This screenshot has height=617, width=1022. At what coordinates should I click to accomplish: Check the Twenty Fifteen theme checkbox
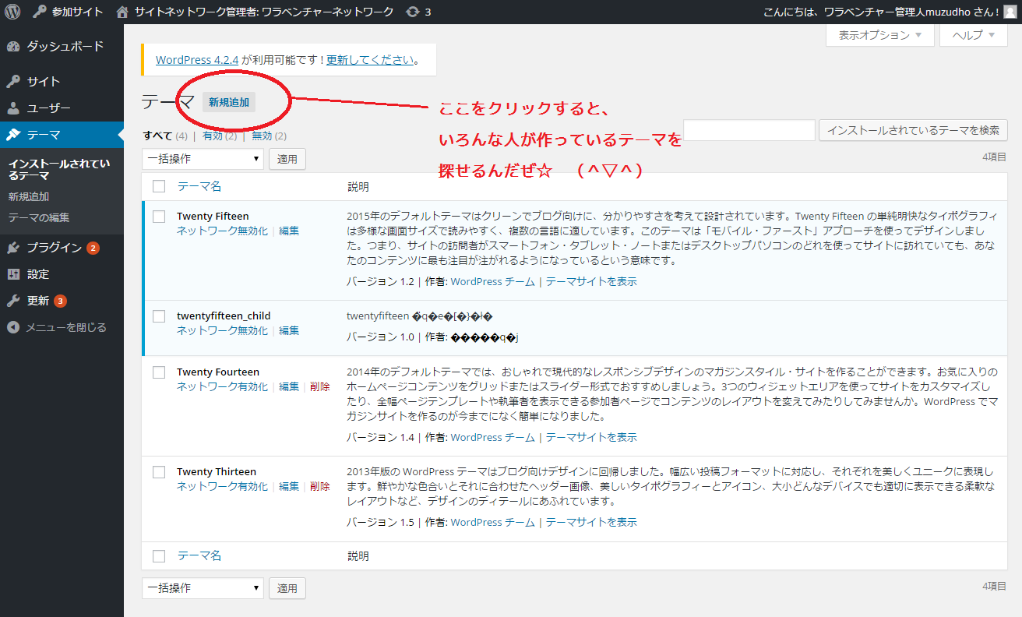pos(159,216)
